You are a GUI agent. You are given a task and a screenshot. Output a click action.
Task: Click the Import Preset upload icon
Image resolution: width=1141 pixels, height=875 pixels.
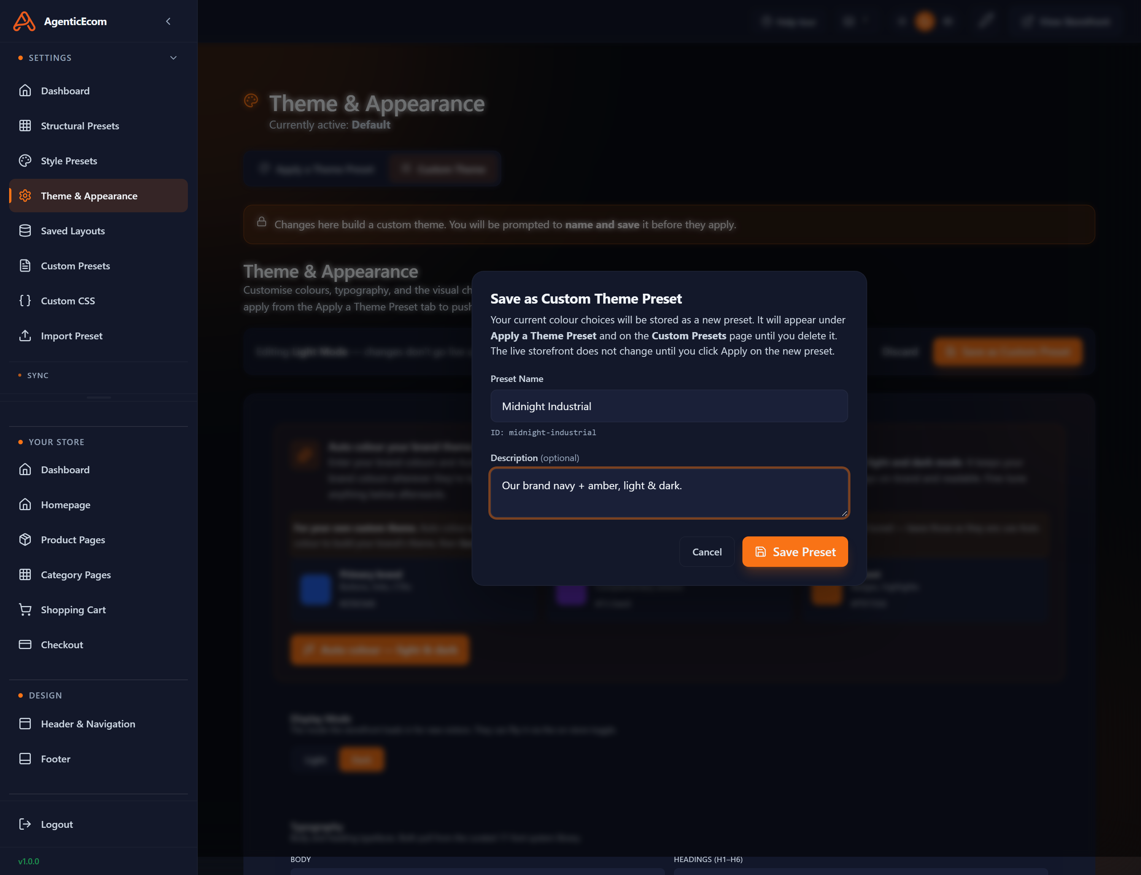coord(25,336)
